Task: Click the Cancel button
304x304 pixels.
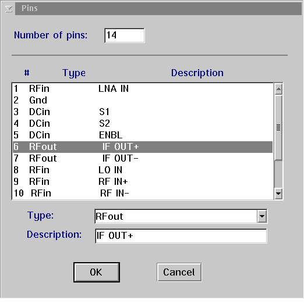Action: [x=179, y=272]
